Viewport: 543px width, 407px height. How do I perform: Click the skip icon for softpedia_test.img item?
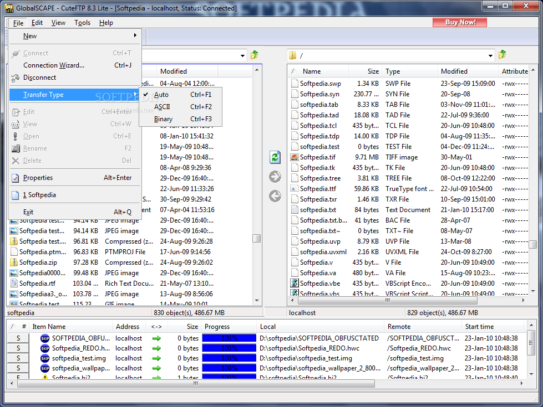(45, 358)
